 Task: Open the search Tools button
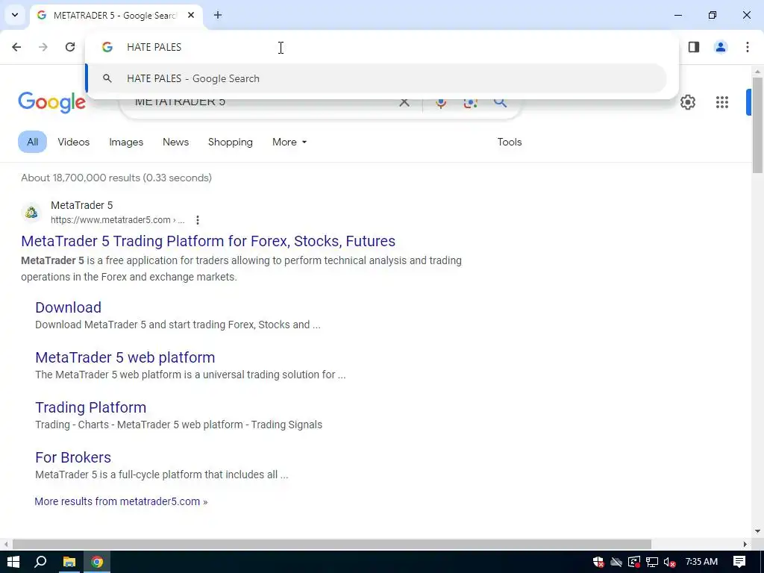coord(510,142)
